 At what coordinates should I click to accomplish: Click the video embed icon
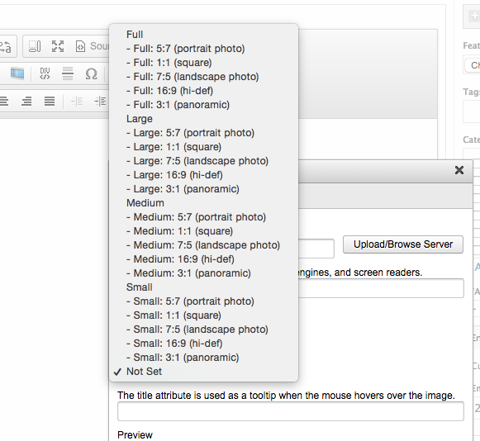click(17, 73)
